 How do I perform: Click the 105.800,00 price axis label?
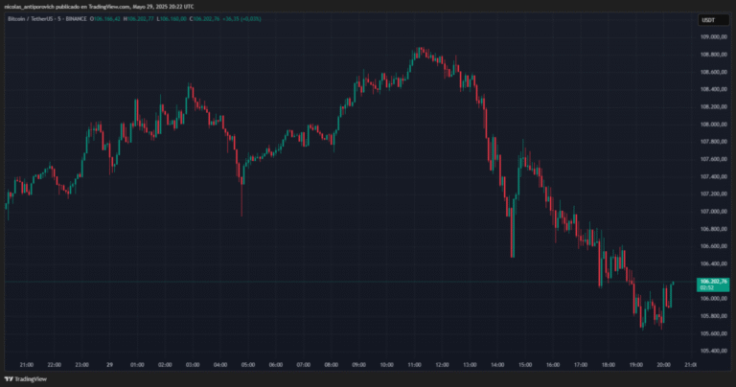point(713,316)
